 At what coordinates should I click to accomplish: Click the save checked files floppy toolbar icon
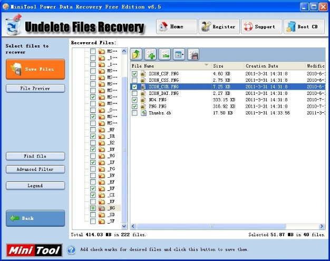point(193,54)
